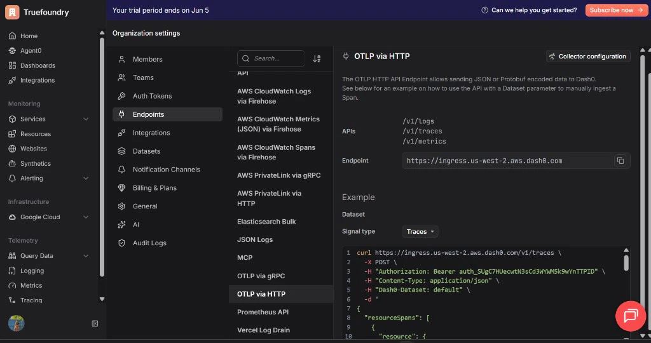Open Audit Logs settings
The height and width of the screenshot is (343, 651).
click(167, 243)
